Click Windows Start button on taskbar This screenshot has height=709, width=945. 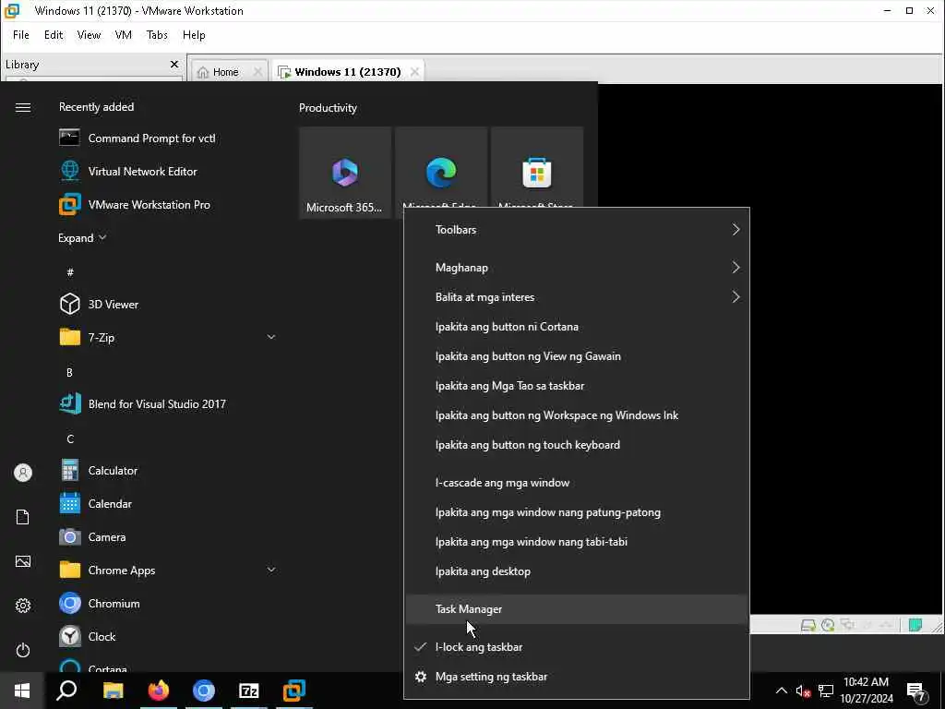tap(22, 691)
